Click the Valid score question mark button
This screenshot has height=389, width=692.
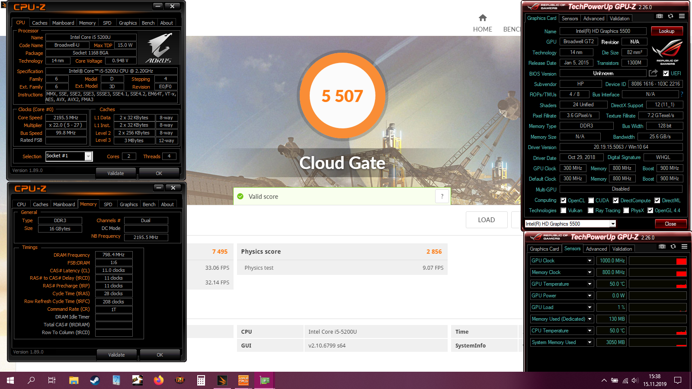click(x=442, y=196)
